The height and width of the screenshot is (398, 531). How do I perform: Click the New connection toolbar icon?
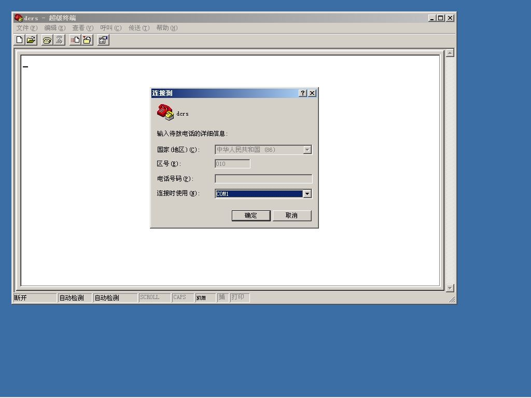click(x=20, y=40)
